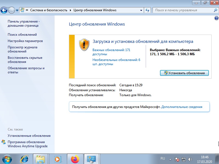The image size is (219, 164).
Task: Click the Control Panel icon in address bar
Action: tap(22, 10)
